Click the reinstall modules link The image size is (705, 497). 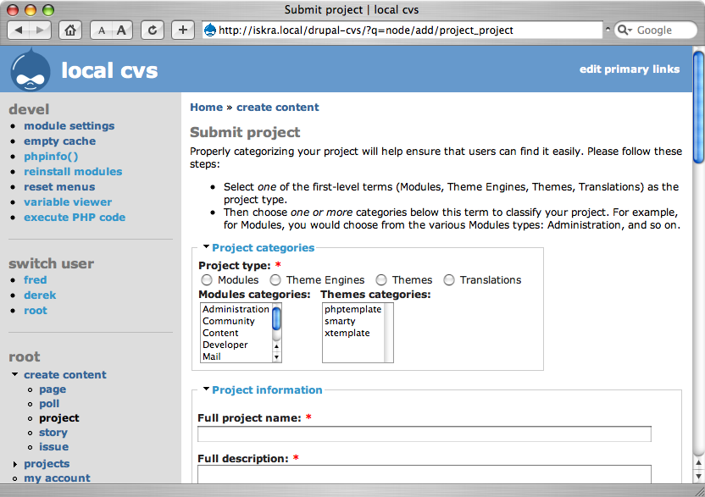[73, 172]
